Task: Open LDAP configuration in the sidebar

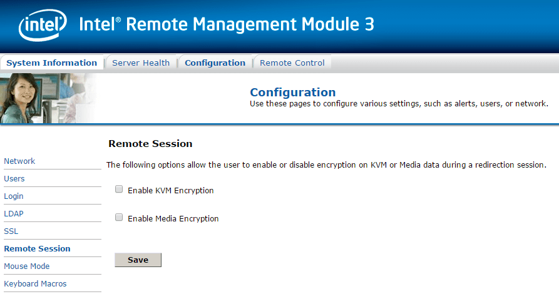Action: point(13,214)
